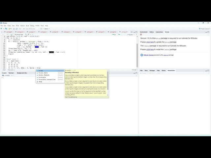Open the R Script file type selector
This screenshot has width=211, height=158.
tap(135, 70)
